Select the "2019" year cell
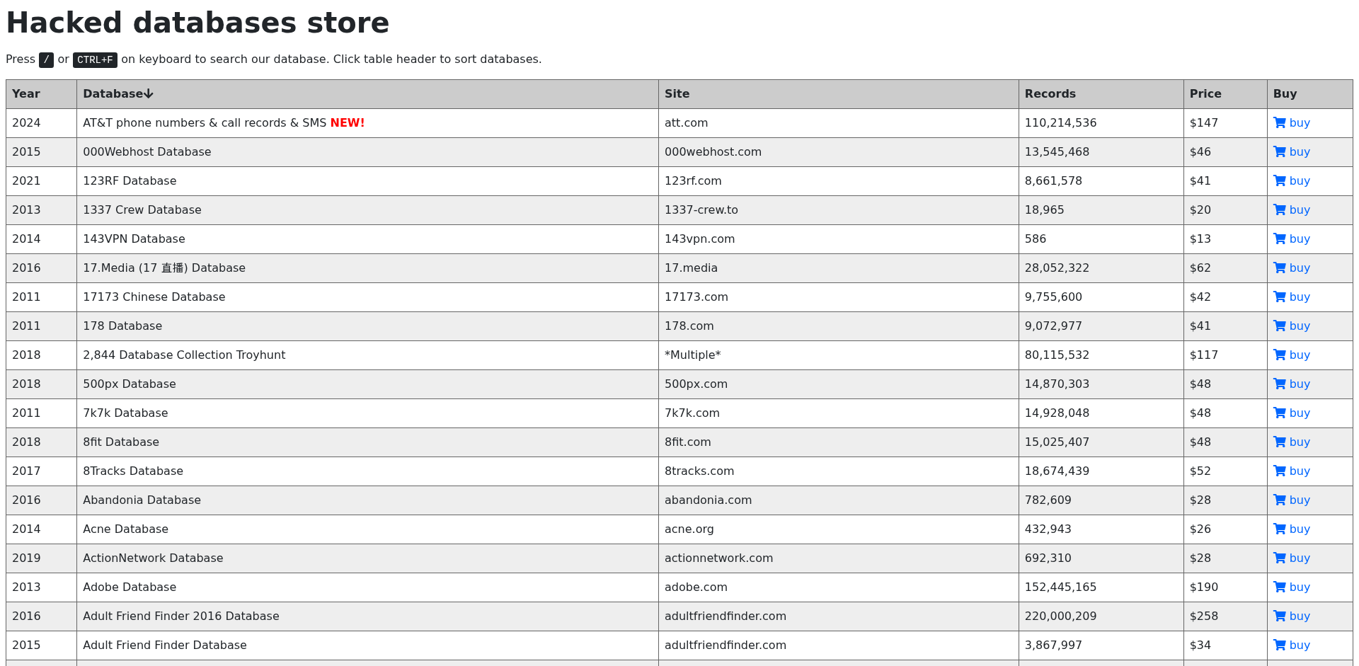The width and height of the screenshot is (1359, 666). click(x=41, y=558)
